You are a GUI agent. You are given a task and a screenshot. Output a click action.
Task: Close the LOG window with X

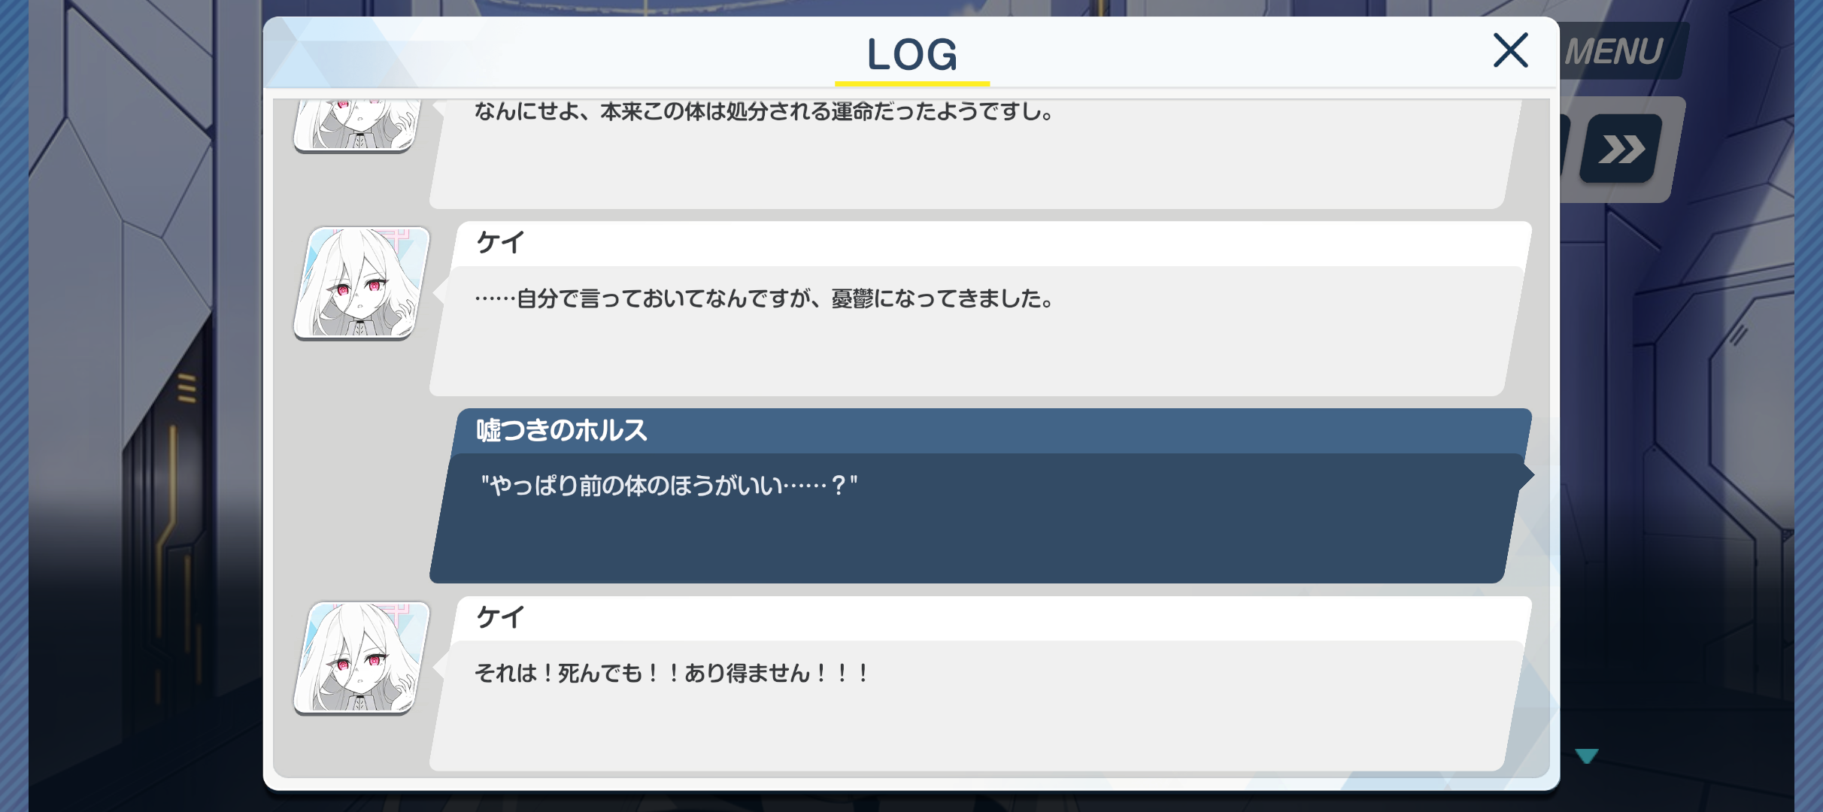(1510, 50)
